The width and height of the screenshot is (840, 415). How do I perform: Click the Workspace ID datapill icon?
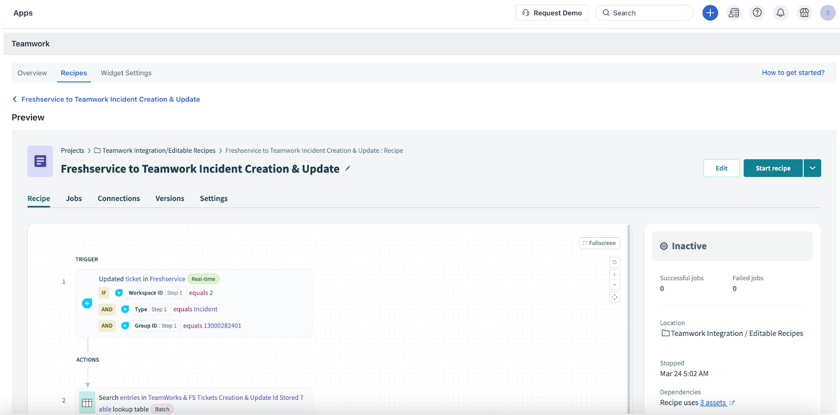119,293
